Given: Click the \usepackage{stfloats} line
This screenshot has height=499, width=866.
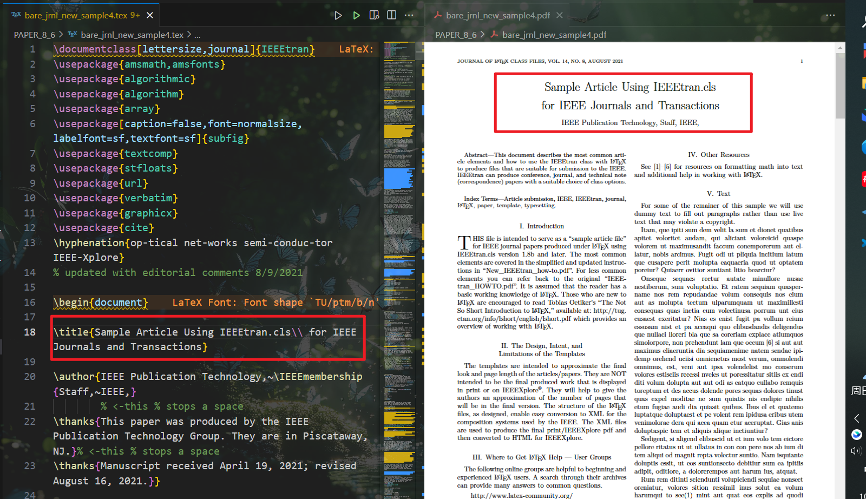Looking at the screenshot, I should click(115, 168).
